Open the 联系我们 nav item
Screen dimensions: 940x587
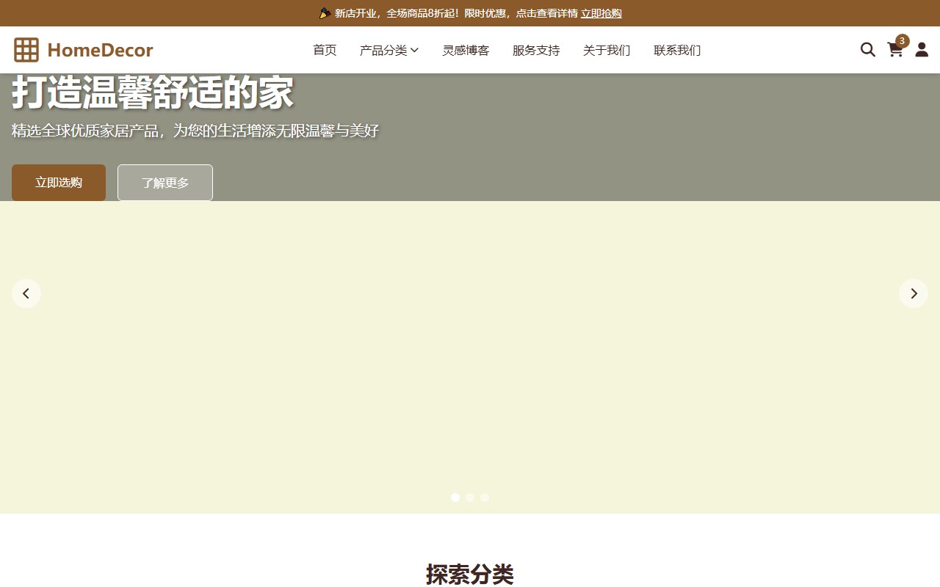677,50
